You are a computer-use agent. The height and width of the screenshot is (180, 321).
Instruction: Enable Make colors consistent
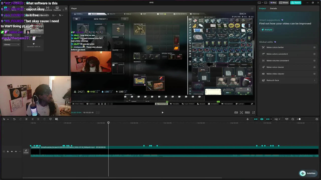(314, 54)
